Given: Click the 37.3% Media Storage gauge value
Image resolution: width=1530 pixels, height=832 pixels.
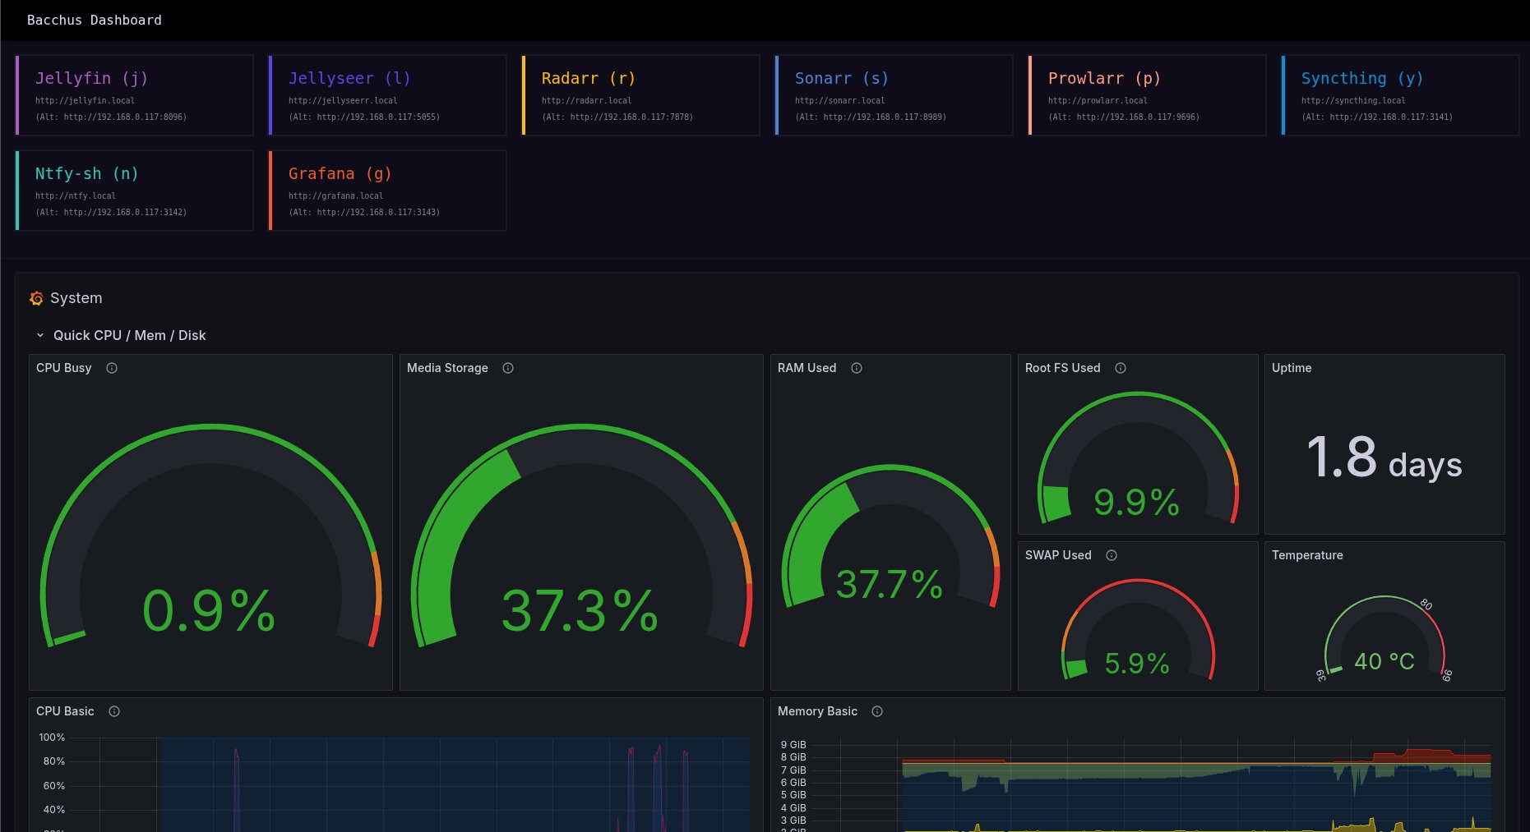Looking at the screenshot, I should pyautogui.click(x=580, y=611).
